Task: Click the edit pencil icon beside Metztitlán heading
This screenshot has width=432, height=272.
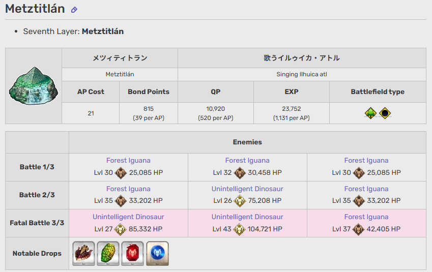Action: 74,10
